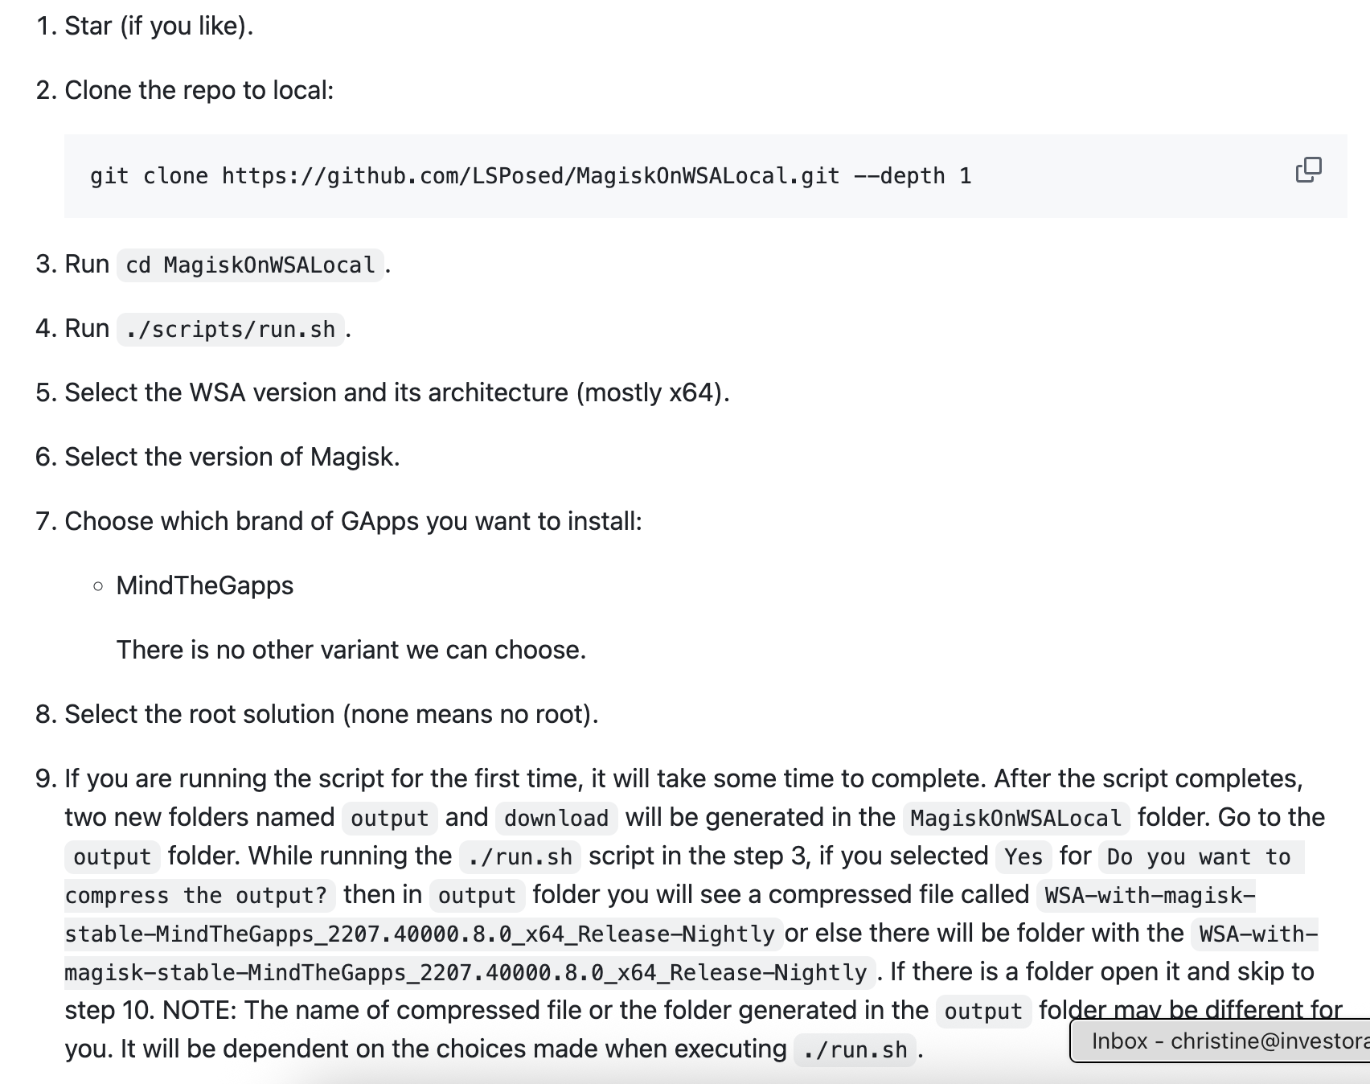
Task: Click the final './run.sh' code in step 9
Action: click(855, 1049)
